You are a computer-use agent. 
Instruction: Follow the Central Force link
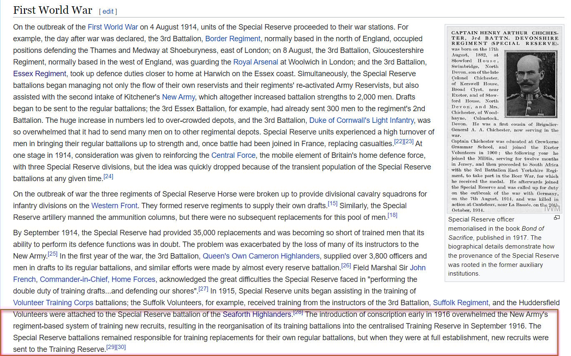pos(233,155)
